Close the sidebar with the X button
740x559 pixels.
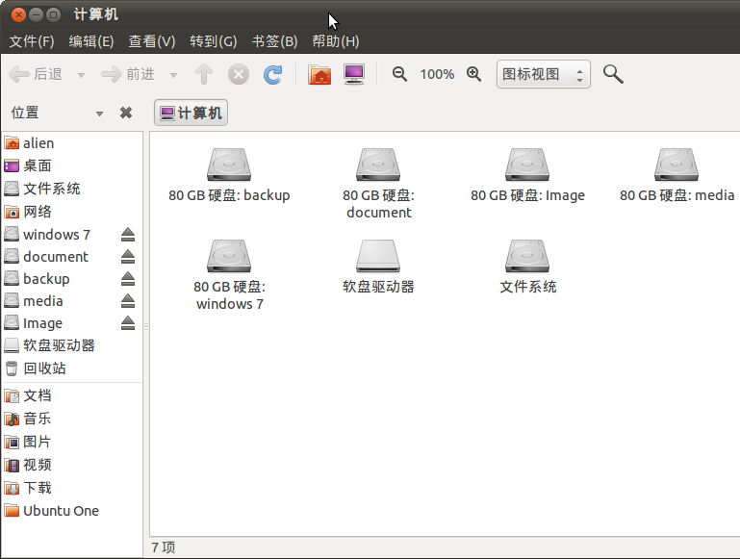(126, 113)
